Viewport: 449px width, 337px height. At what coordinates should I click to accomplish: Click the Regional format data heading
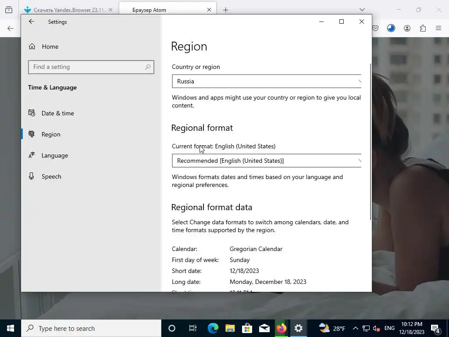(x=212, y=207)
